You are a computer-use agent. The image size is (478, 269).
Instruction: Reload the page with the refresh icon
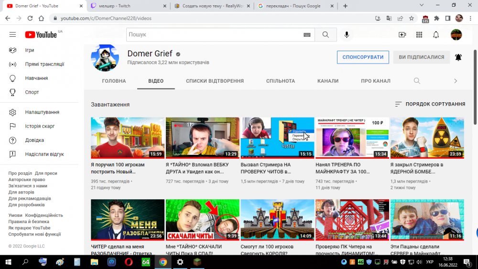pos(30,18)
